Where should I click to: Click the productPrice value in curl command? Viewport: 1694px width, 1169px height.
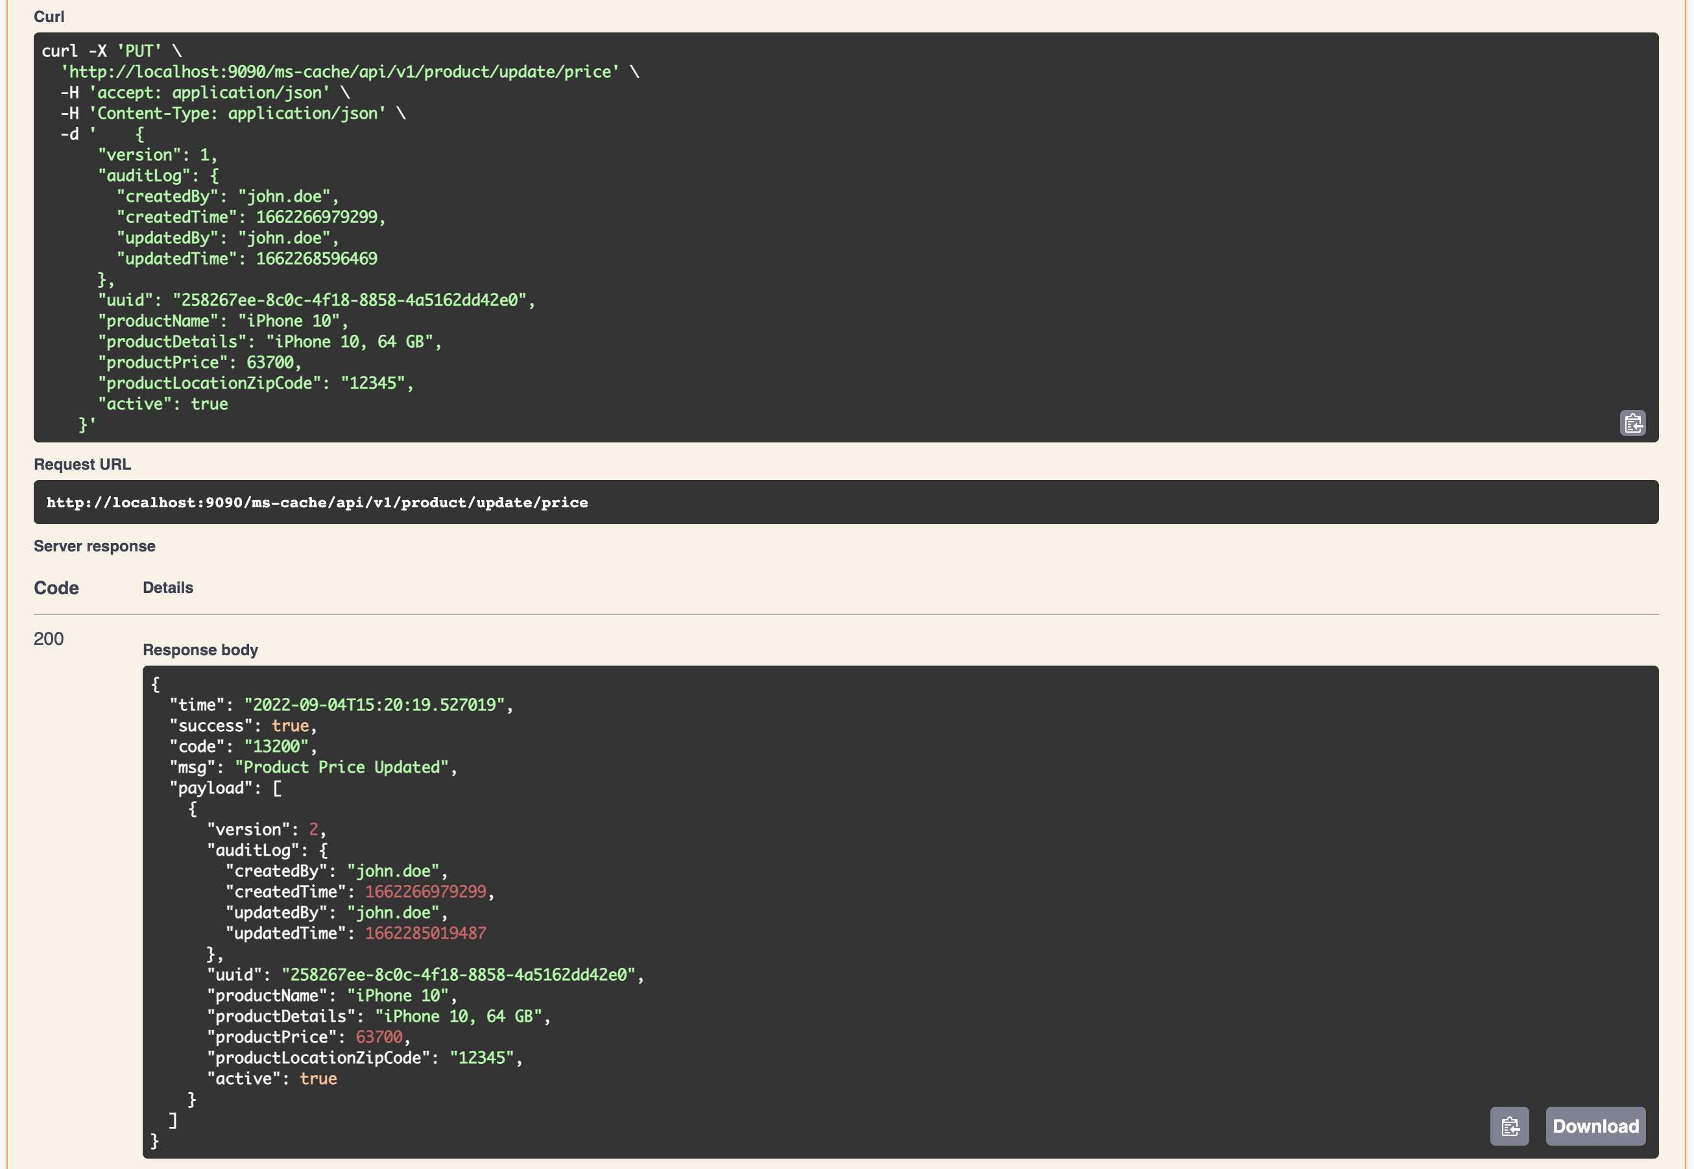click(x=269, y=362)
